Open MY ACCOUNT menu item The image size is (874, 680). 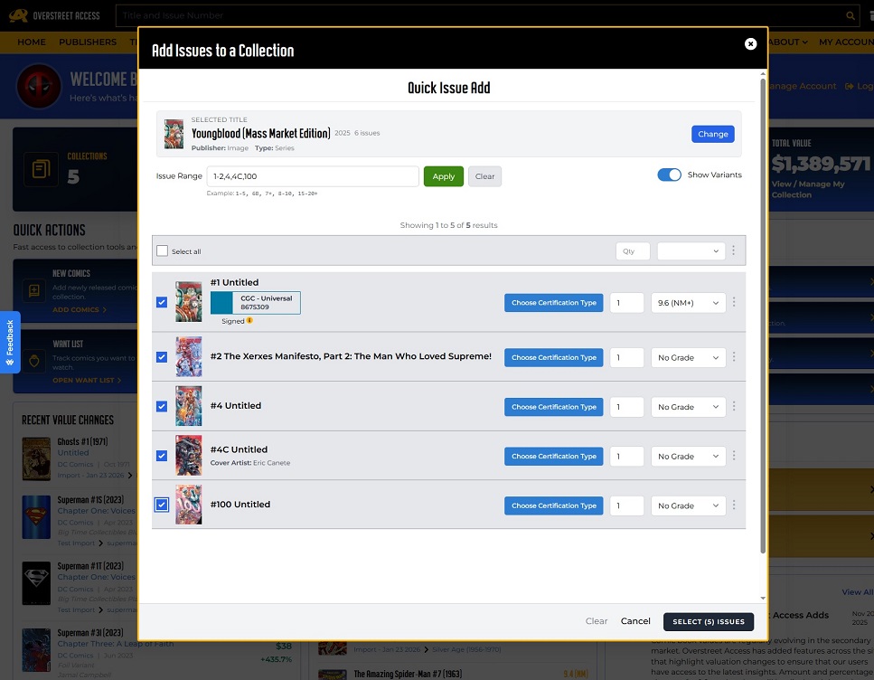pyautogui.click(x=846, y=42)
